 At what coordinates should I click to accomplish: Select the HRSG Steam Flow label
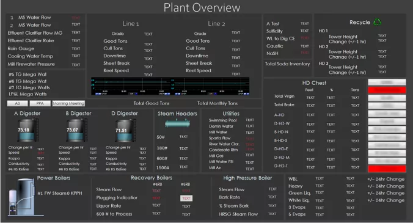click(238, 214)
